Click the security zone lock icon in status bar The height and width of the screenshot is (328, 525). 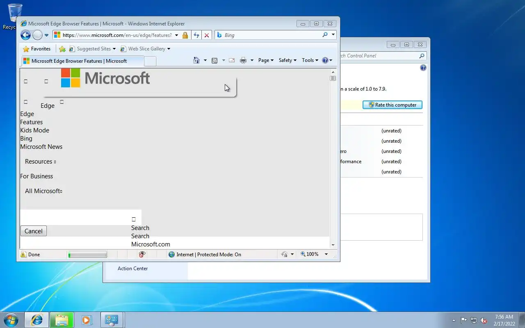(284, 255)
